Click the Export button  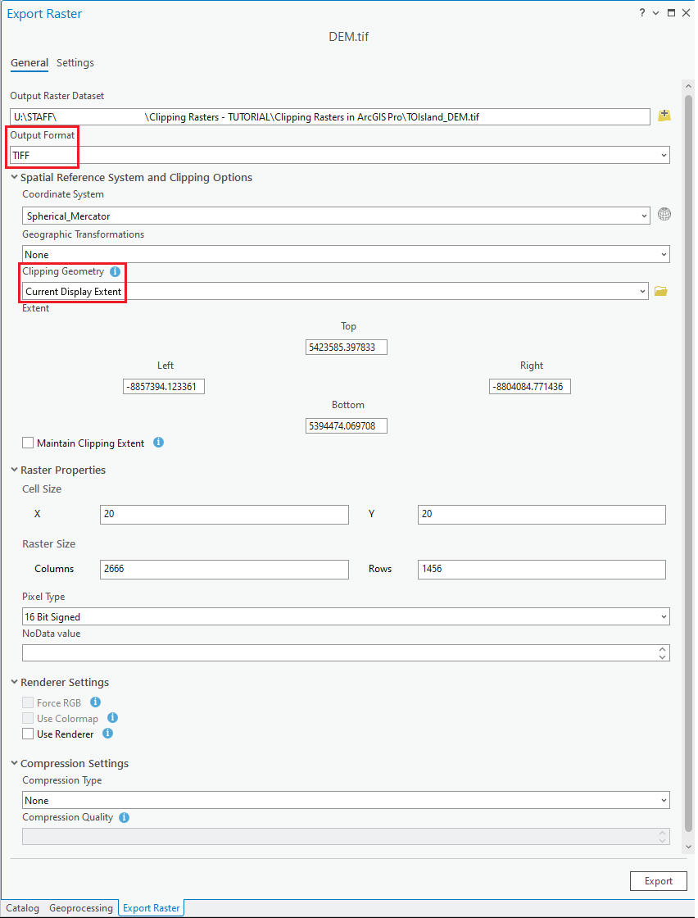point(658,880)
